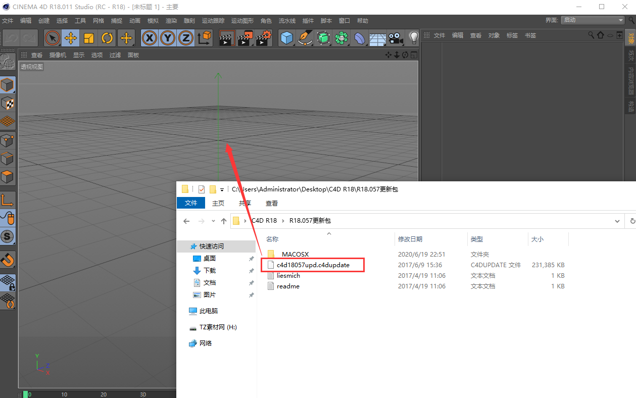Open object manager 书签 menu
Image resolution: width=636 pixels, height=398 pixels.
pyautogui.click(x=530, y=35)
